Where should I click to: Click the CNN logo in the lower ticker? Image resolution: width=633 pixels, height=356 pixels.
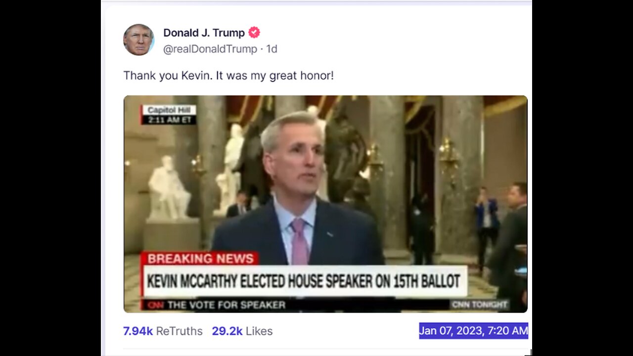pos(155,305)
